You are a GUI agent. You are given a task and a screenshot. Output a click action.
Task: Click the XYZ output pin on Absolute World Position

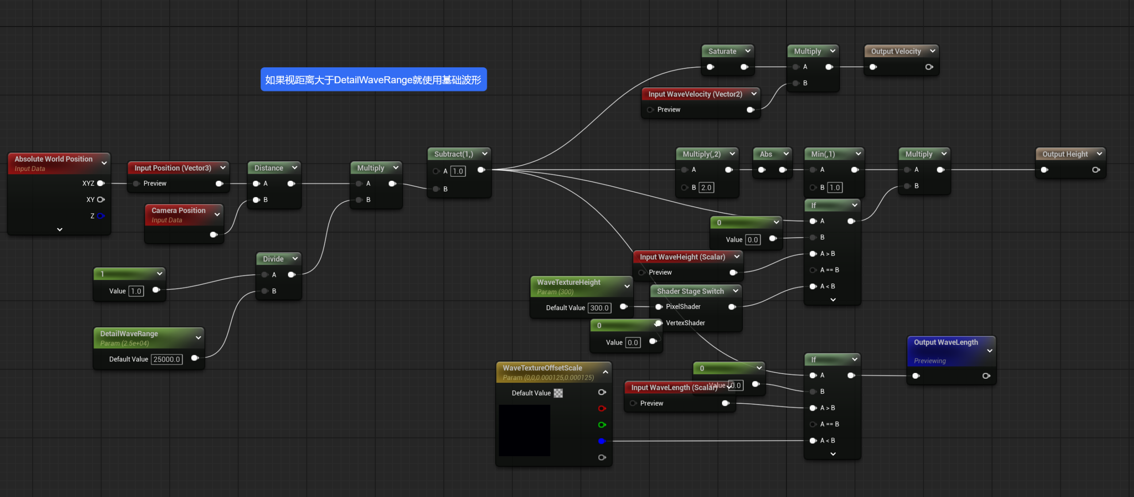pos(101,183)
